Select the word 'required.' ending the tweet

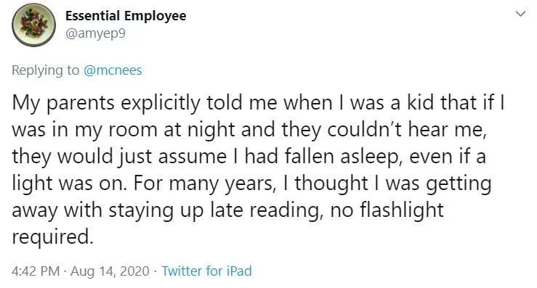point(52,237)
